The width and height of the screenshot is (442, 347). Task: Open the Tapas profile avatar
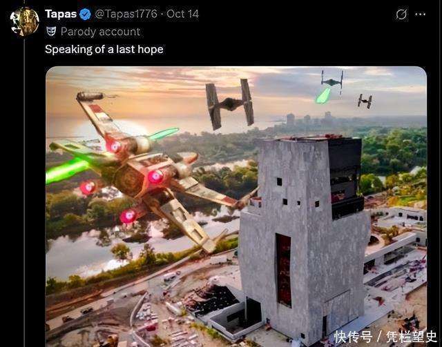pyautogui.click(x=25, y=21)
